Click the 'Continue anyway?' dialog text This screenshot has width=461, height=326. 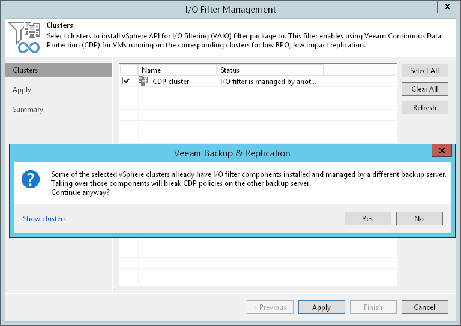(80, 192)
